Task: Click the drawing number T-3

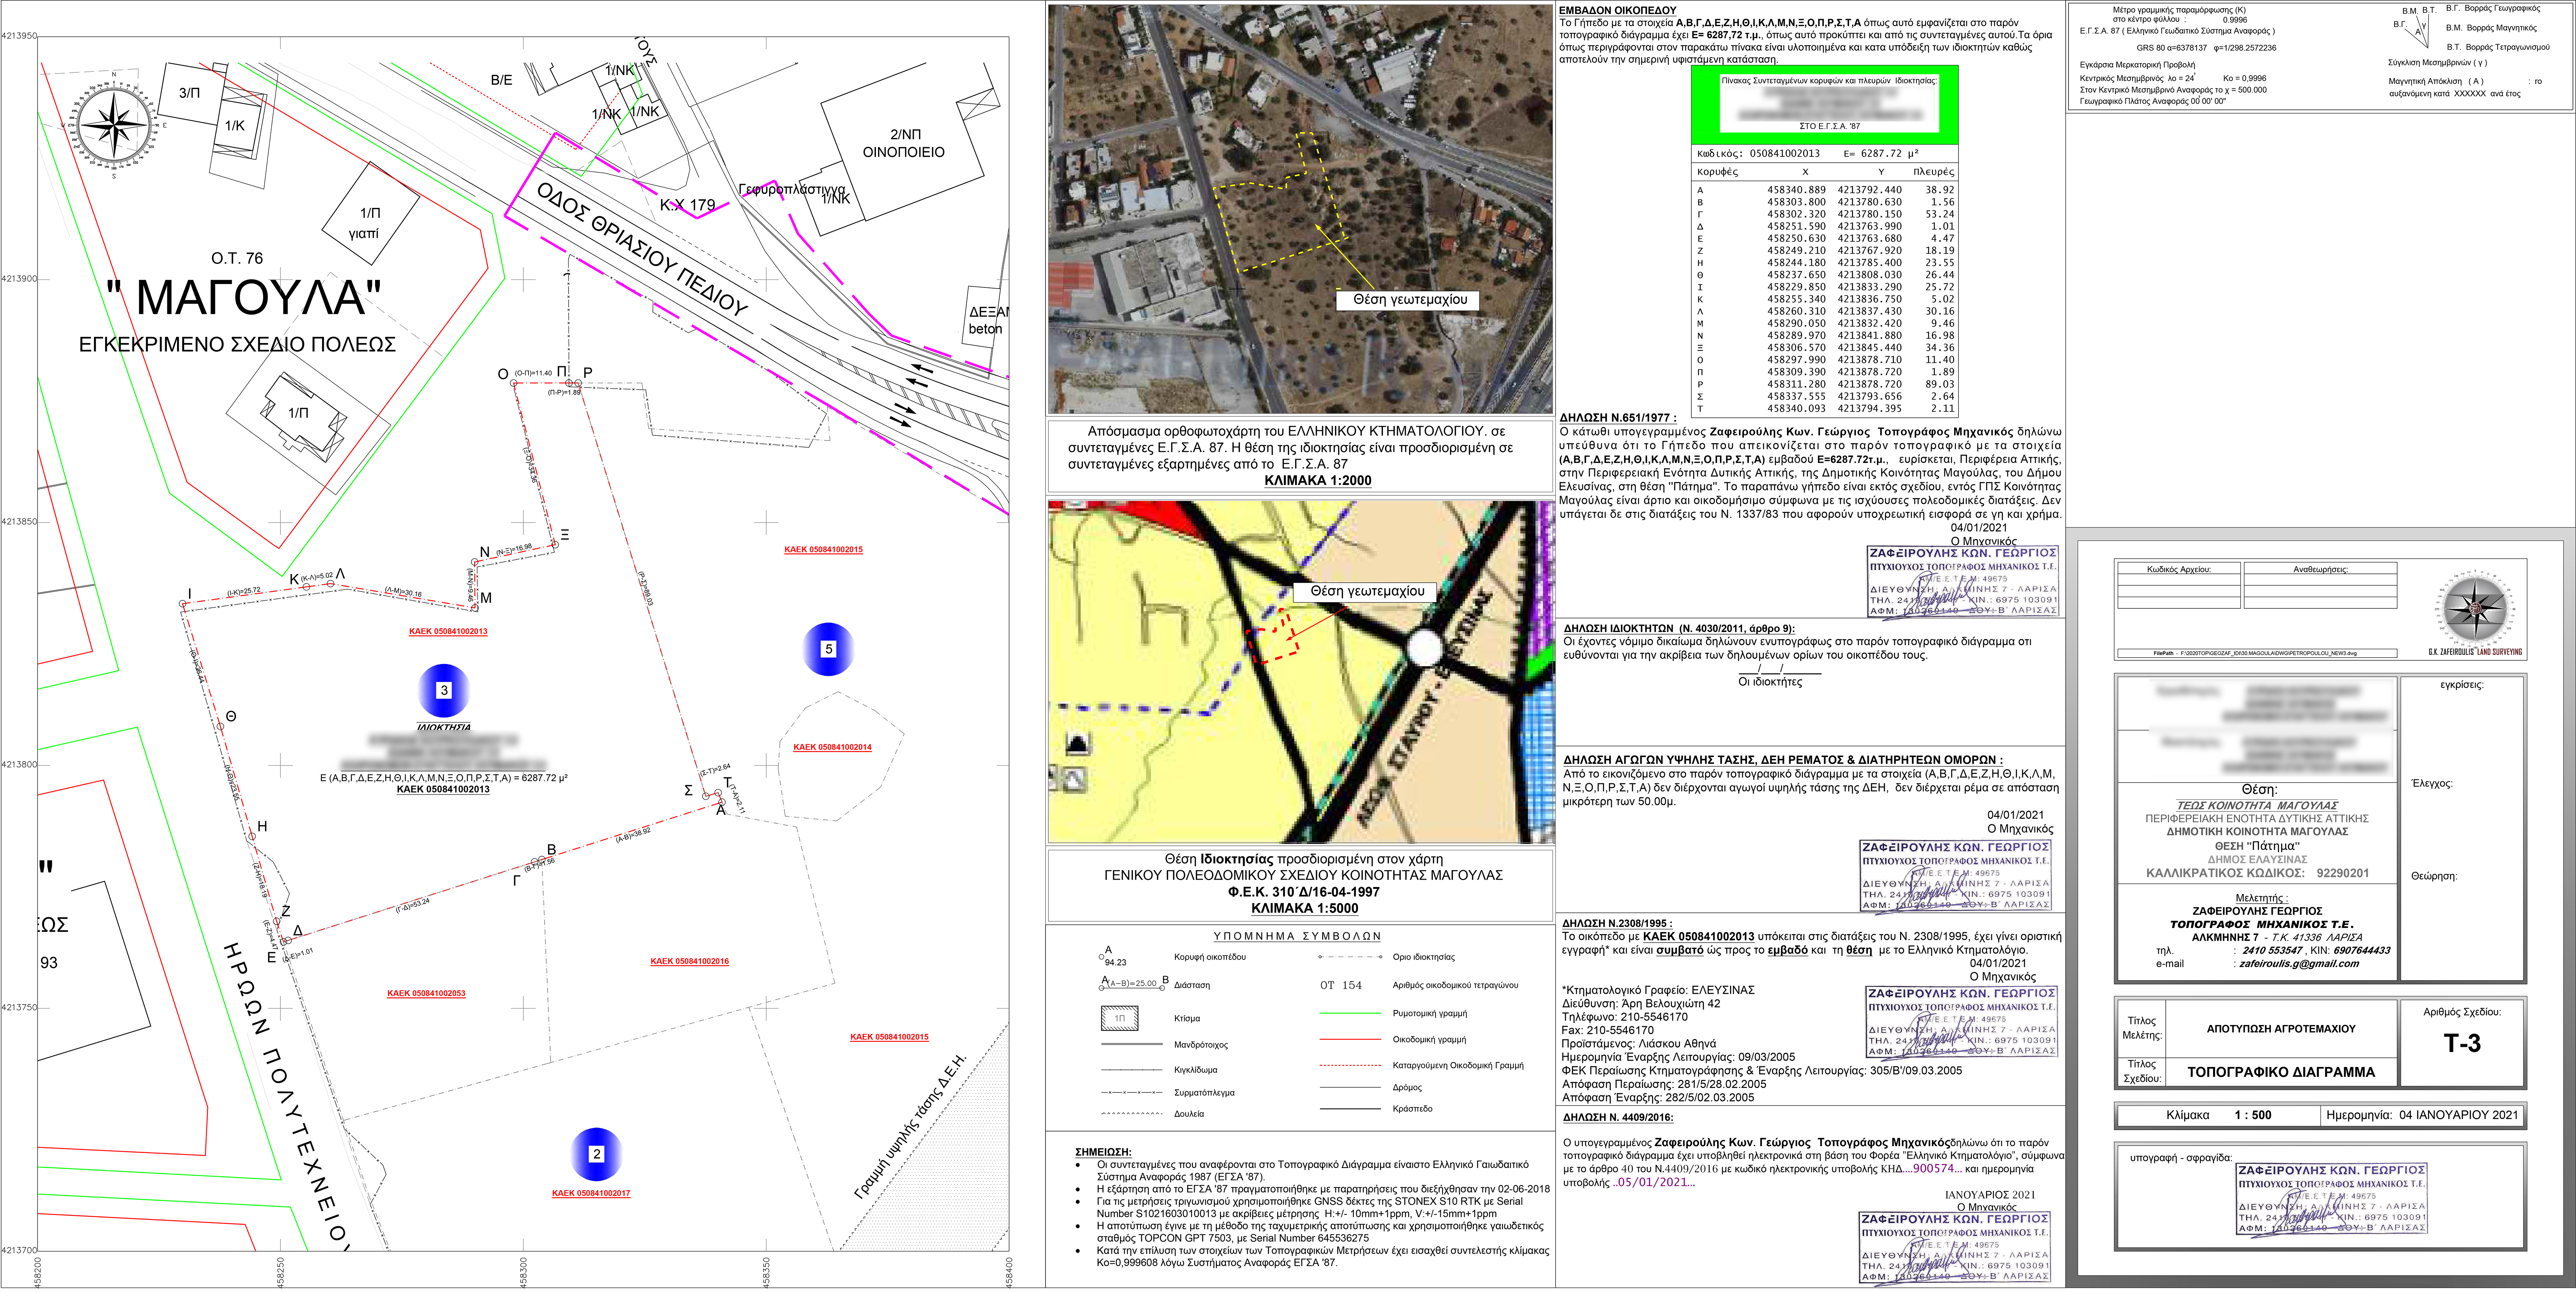Action: click(x=2462, y=1044)
